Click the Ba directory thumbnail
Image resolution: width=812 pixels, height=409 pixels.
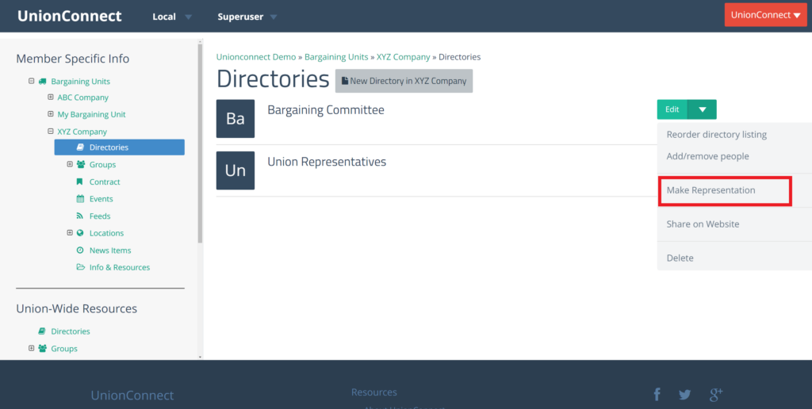tap(235, 119)
